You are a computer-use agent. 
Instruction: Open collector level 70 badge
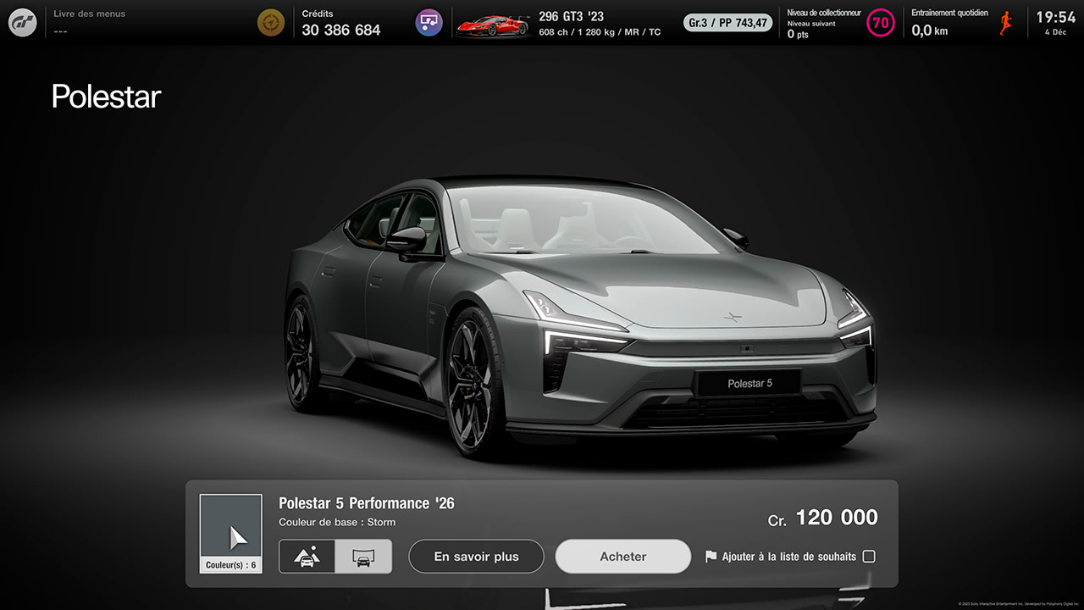[880, 23]
